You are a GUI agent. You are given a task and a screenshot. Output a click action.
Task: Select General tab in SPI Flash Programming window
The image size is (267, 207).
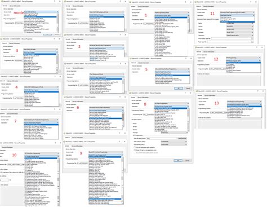[x=133, y=98]
